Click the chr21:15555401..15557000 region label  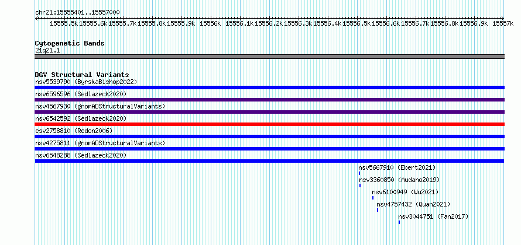77,12
